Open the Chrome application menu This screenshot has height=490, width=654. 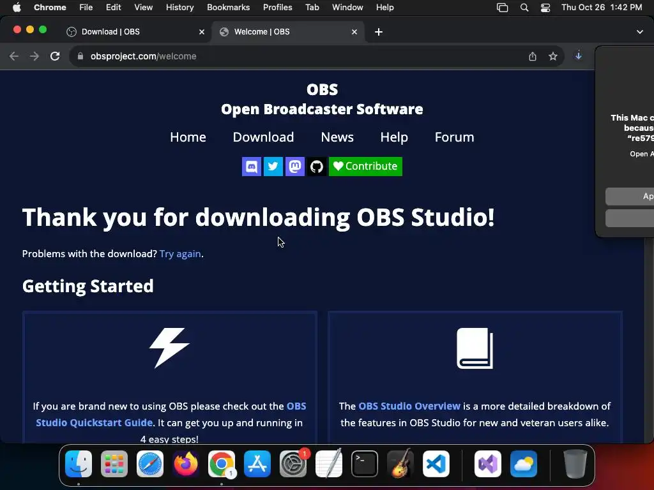click(x=50, y=8)
